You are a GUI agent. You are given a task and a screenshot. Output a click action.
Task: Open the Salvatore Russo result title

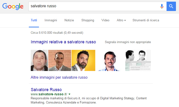(x=46, y=90)
